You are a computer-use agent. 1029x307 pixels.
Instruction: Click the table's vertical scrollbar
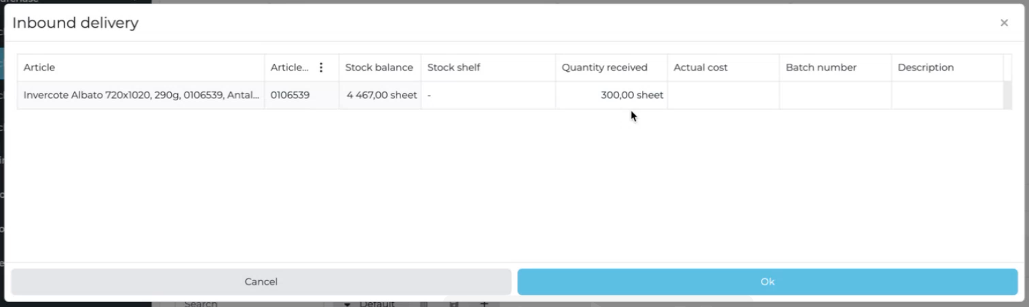[1007, 96]
